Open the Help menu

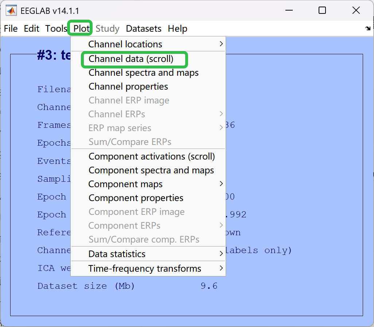[178, 29]
